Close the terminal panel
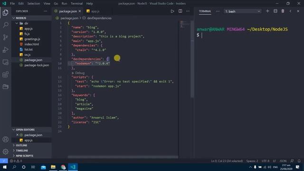The image size is (304, 171). tap(298, 11)
